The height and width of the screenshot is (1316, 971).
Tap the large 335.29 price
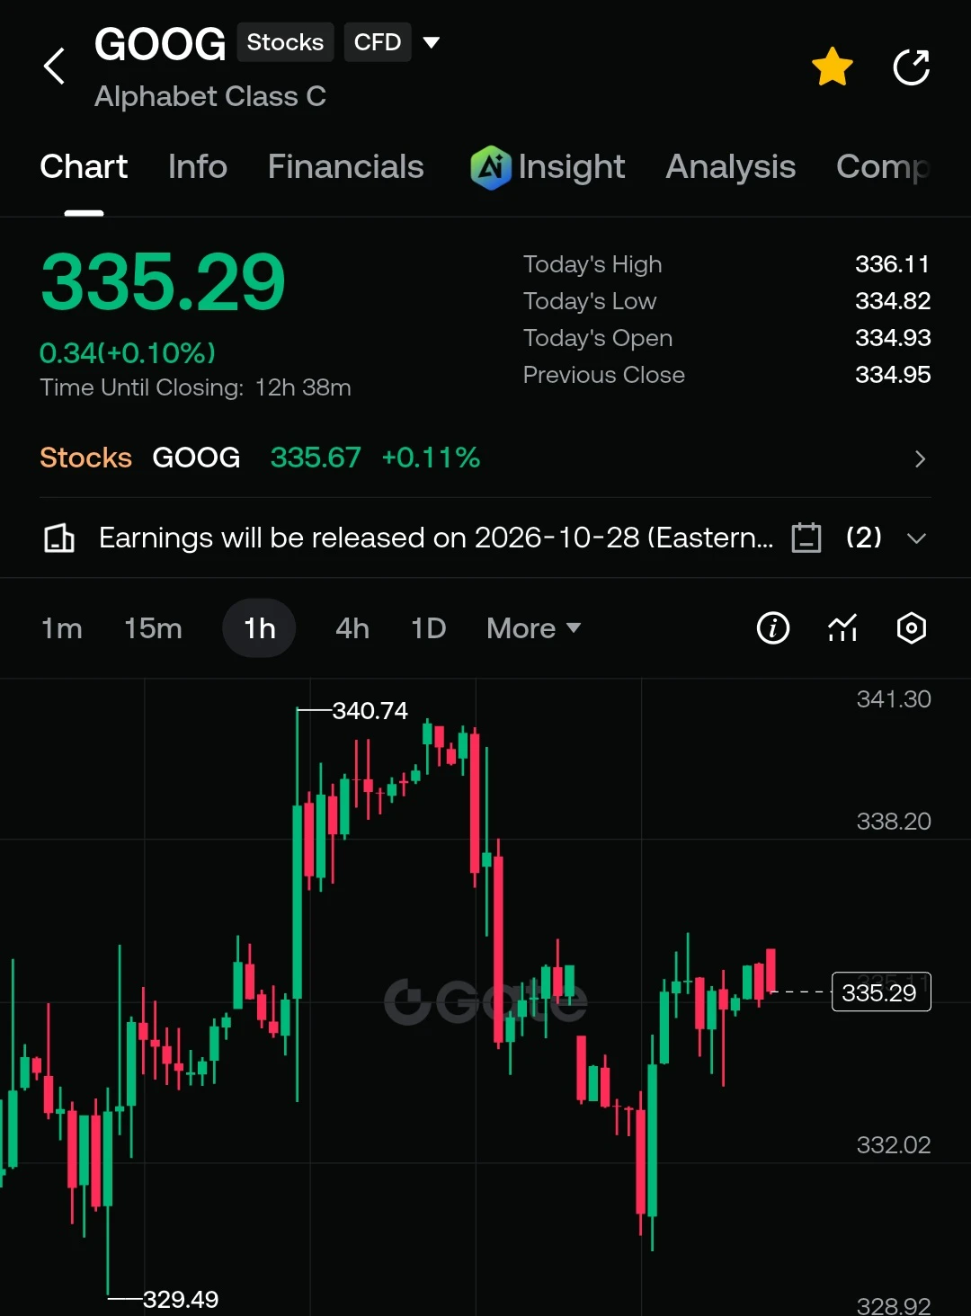tap(163, 282)
